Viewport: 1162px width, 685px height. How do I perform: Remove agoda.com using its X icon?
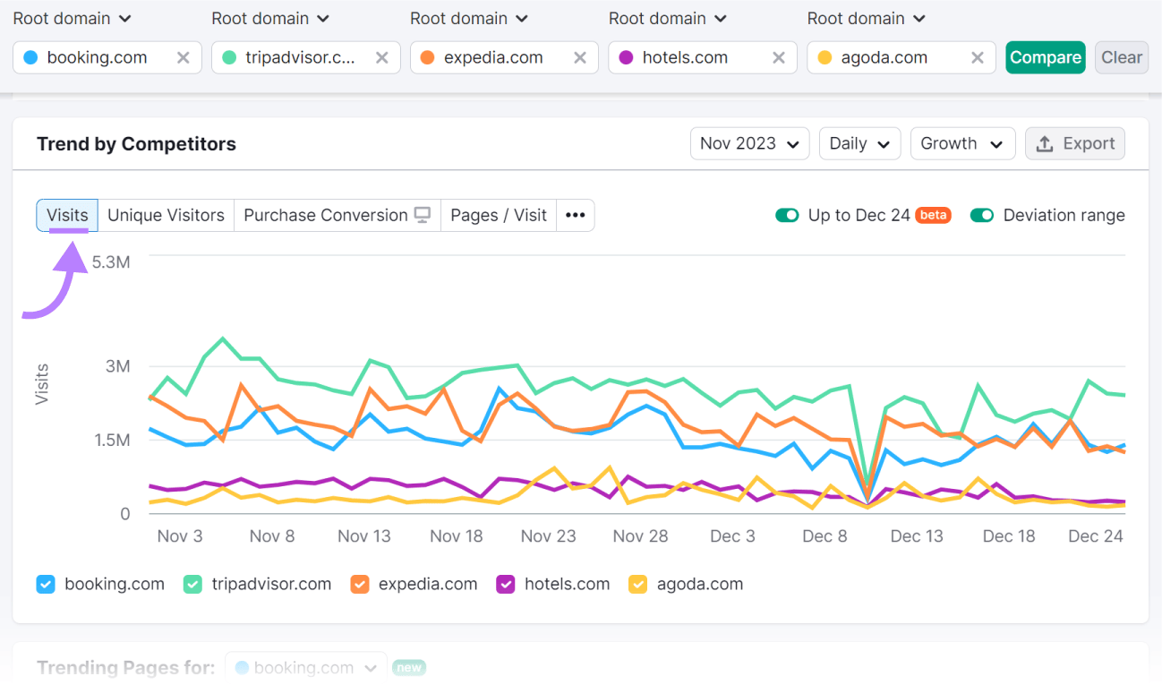(x=976, y=56)
